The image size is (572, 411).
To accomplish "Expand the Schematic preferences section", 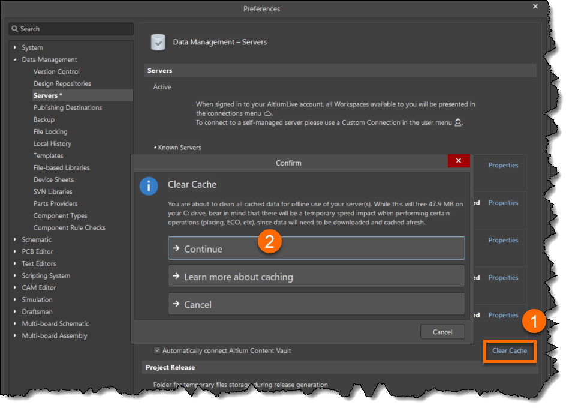I will [14, 239].
